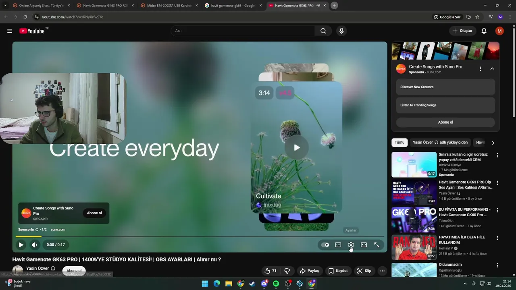Seek on the video progress bar
Image resolution: width=516 pixels, height=290 pixels.
[x=200, y=236]
